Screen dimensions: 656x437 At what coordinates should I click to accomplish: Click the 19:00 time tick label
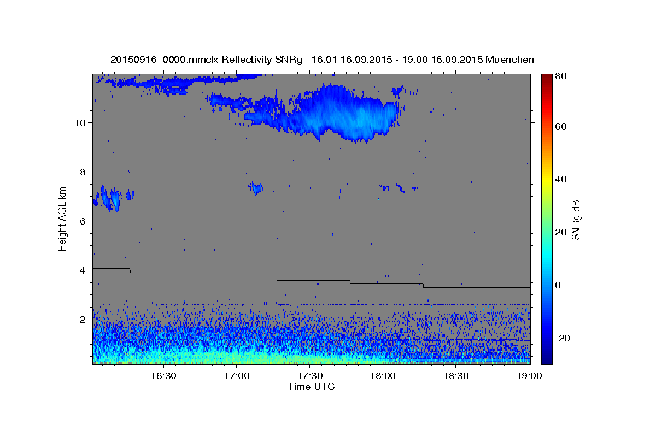[x=529, y=376]
